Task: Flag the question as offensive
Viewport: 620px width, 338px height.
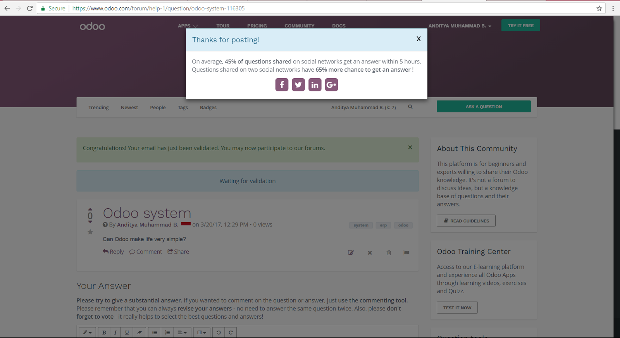Action: point(406,253)
